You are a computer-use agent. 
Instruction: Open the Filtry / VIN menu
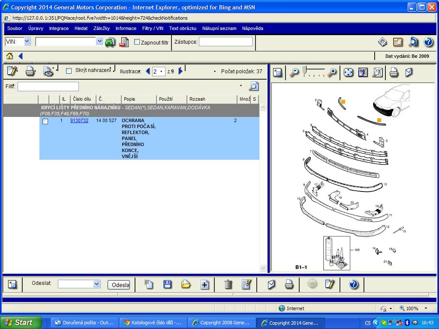pyautogui.click(x=153, y=28)
